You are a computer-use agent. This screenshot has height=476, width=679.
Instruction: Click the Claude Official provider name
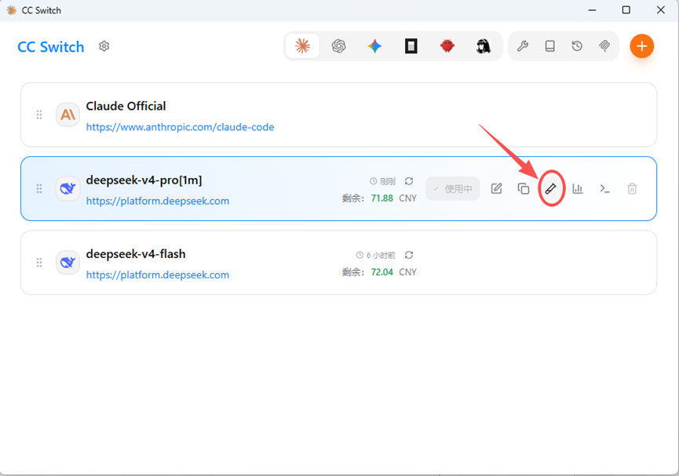(x=126, y=106)
